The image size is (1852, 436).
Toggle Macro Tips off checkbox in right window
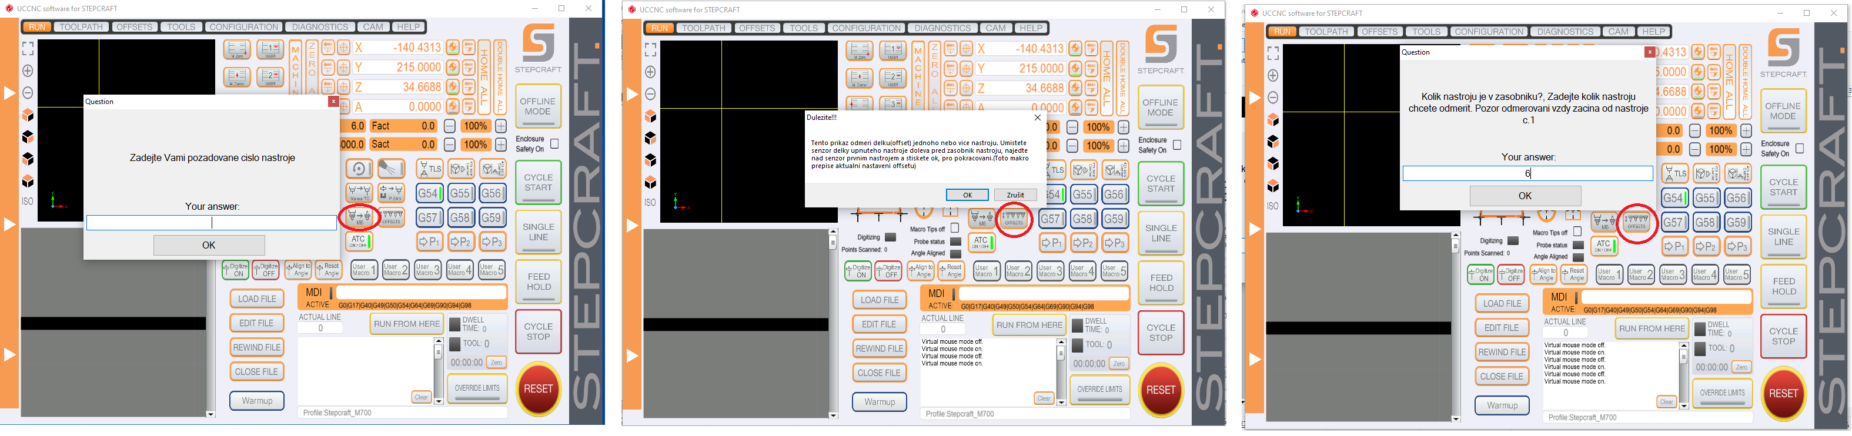tap(1577, 232)
